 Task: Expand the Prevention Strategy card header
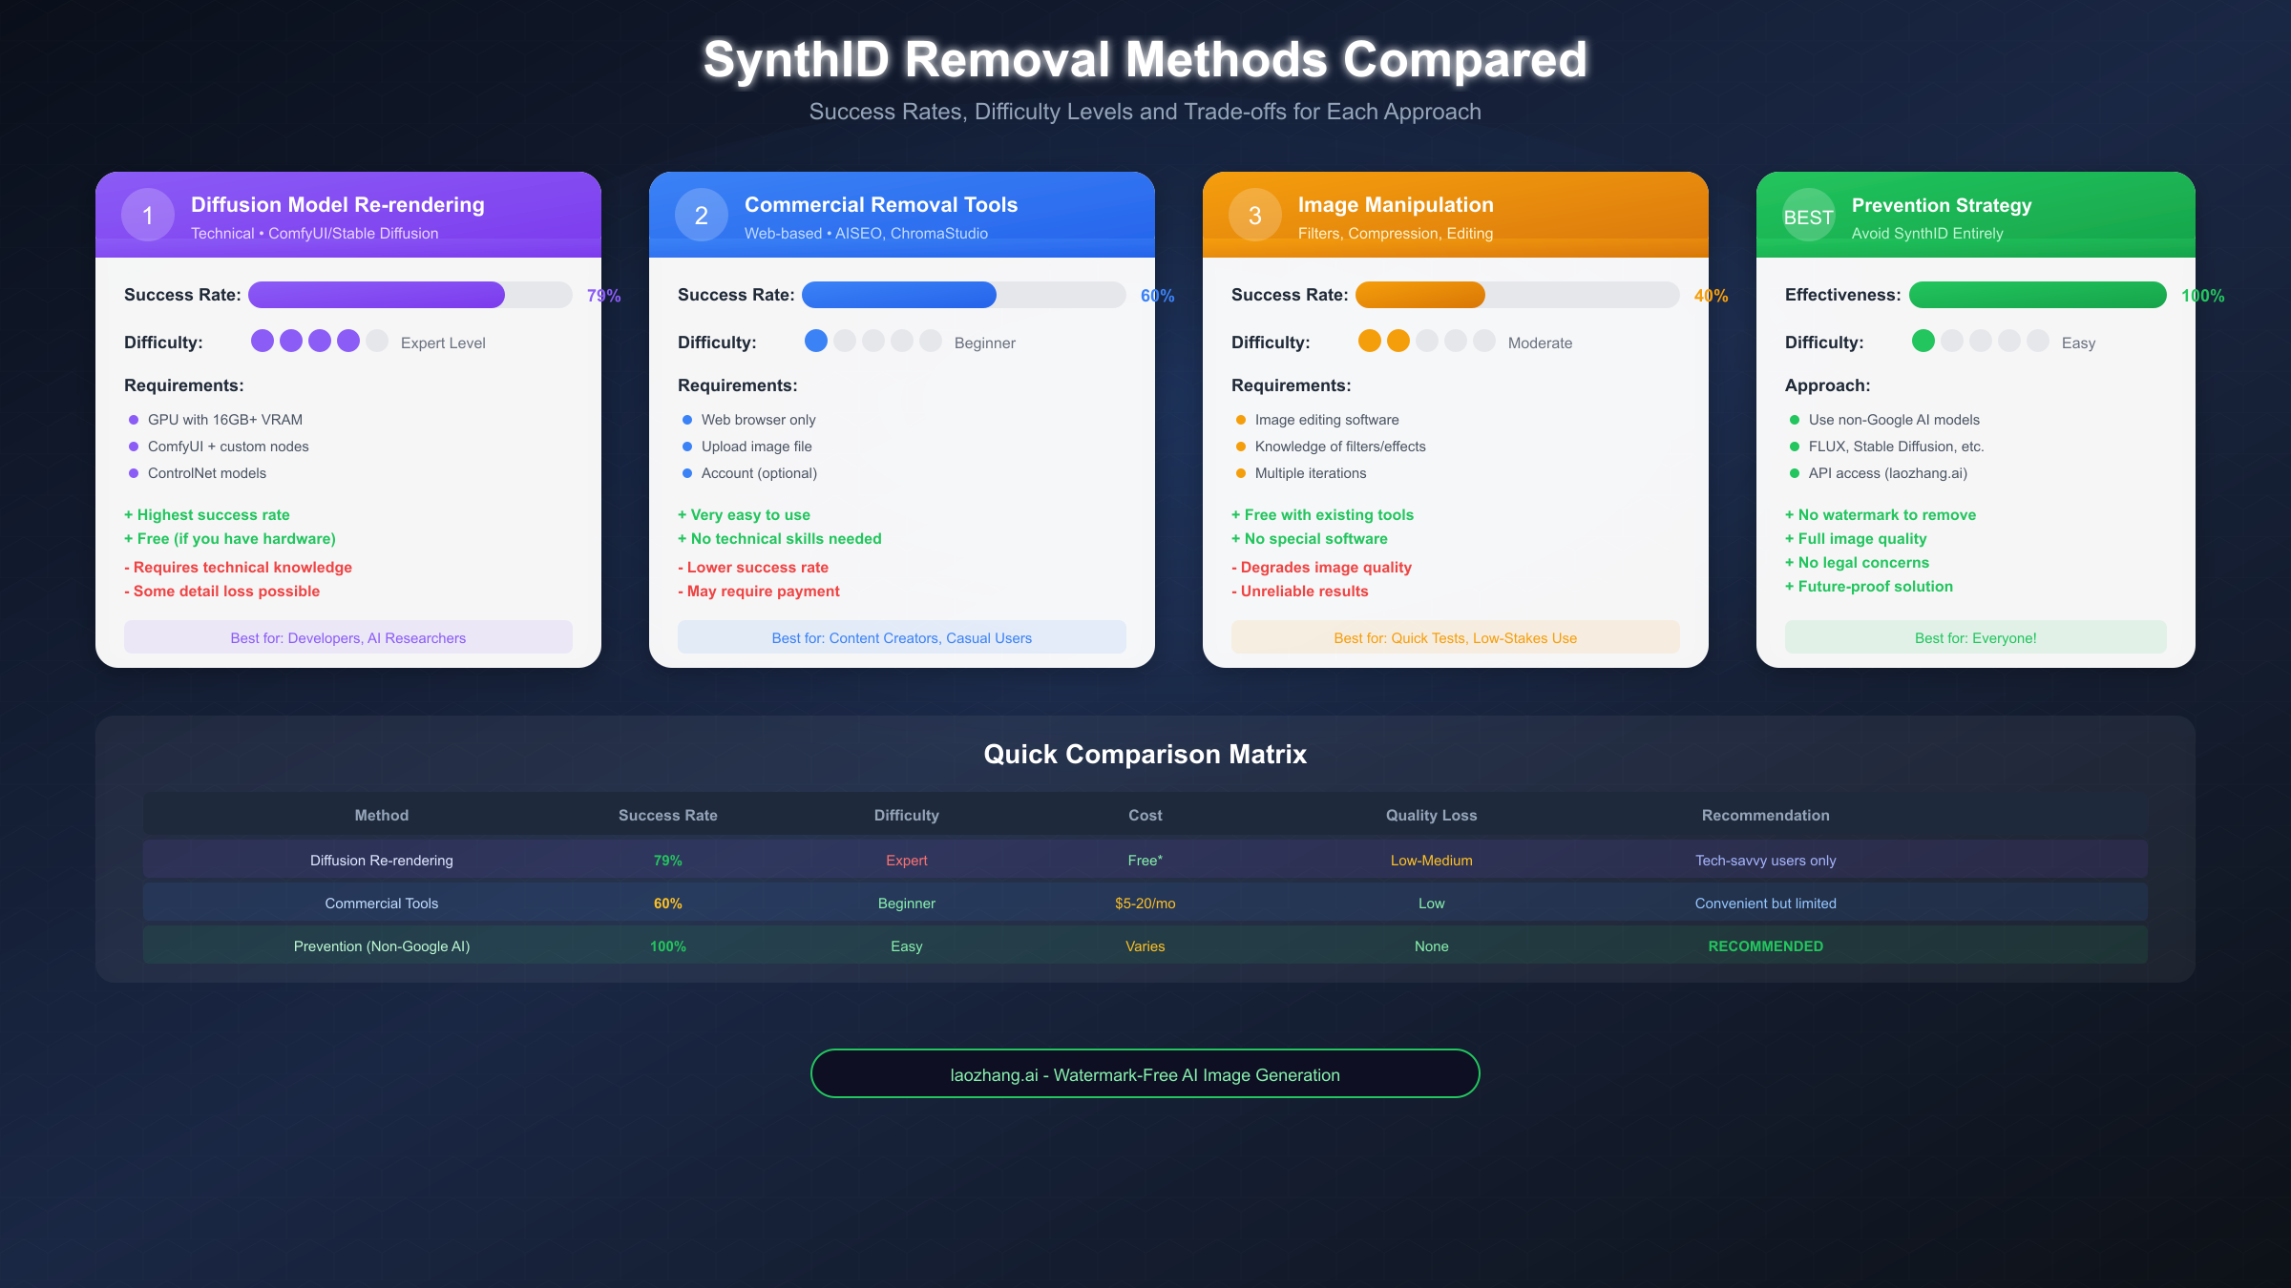coord(1974,214)
